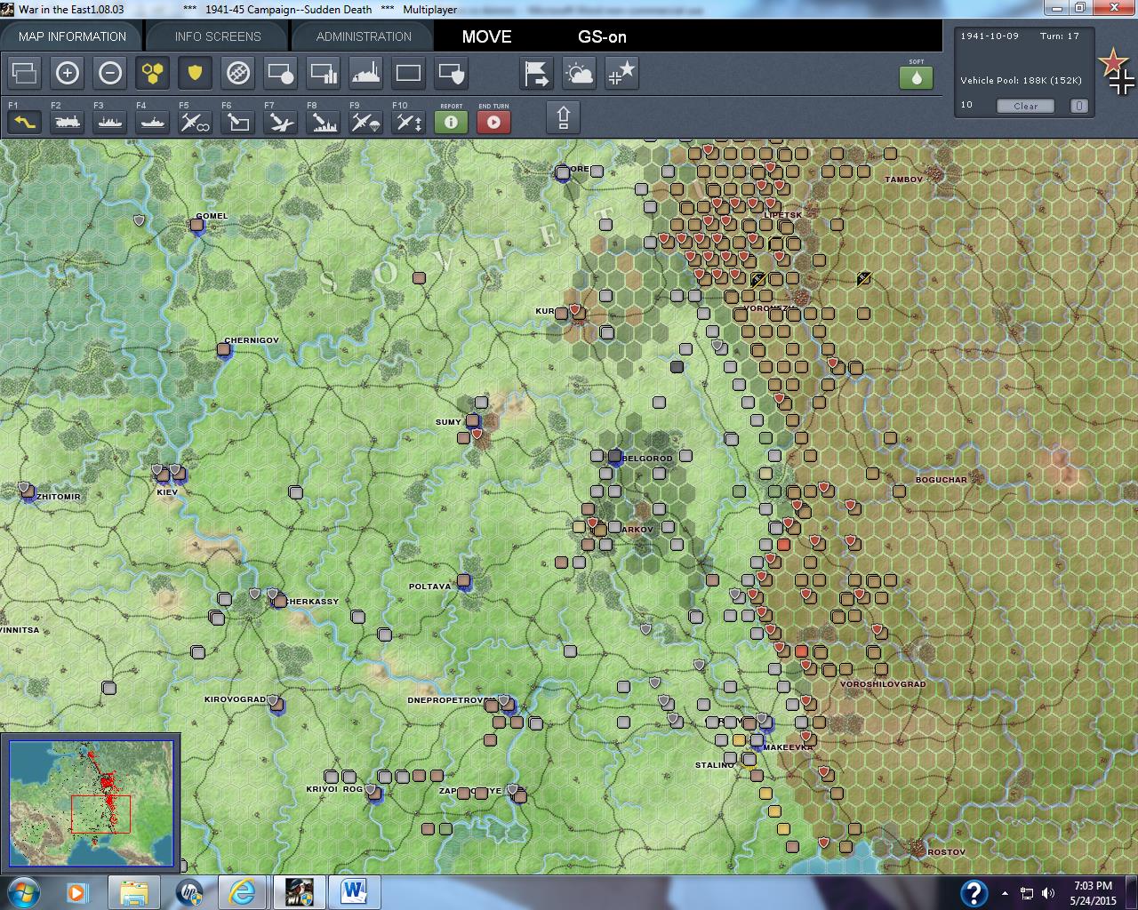Click the plain rectangle toolbar icon
The image size is (1138, 910).
[408, 73]
